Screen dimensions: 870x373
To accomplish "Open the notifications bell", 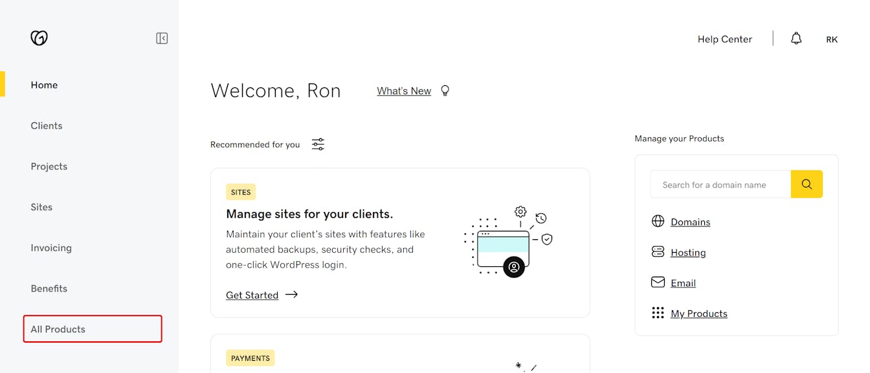I will coord(796,39).
